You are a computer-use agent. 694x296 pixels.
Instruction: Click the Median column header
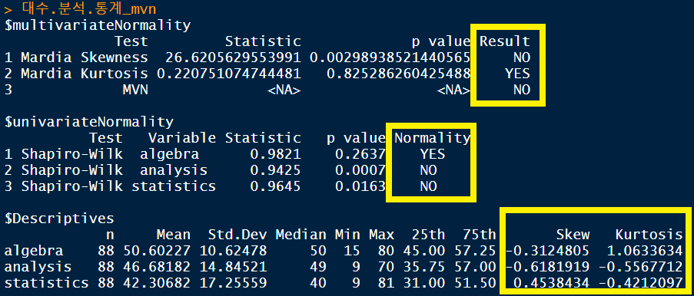tap(301, 235)
